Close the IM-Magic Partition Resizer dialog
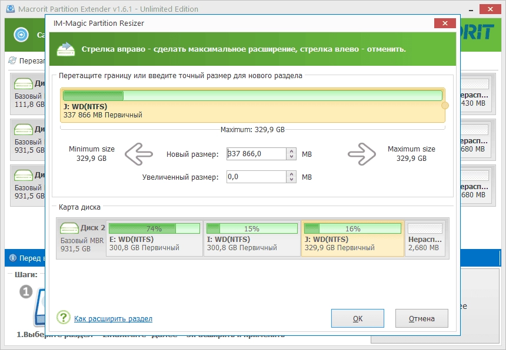506x350 pixels. point(445,23)
